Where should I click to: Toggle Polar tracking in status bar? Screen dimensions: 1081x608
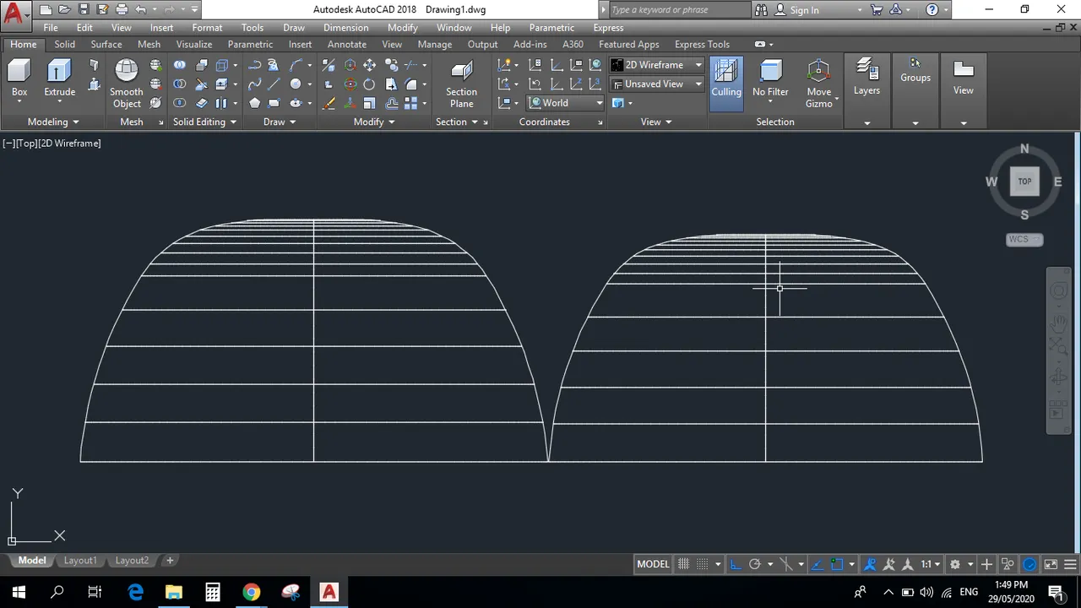click(755, 564)
